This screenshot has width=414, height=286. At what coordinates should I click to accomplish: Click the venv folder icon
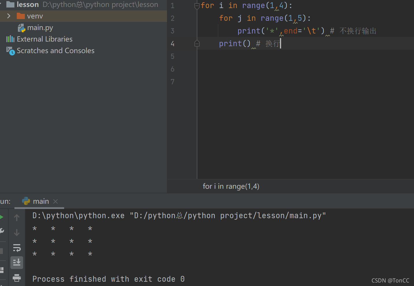coord(21,16)
